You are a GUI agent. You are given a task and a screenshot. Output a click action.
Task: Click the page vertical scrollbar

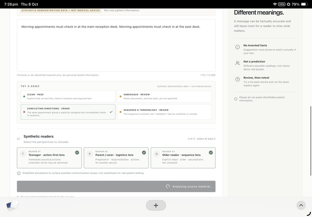(x=311, y=141)
